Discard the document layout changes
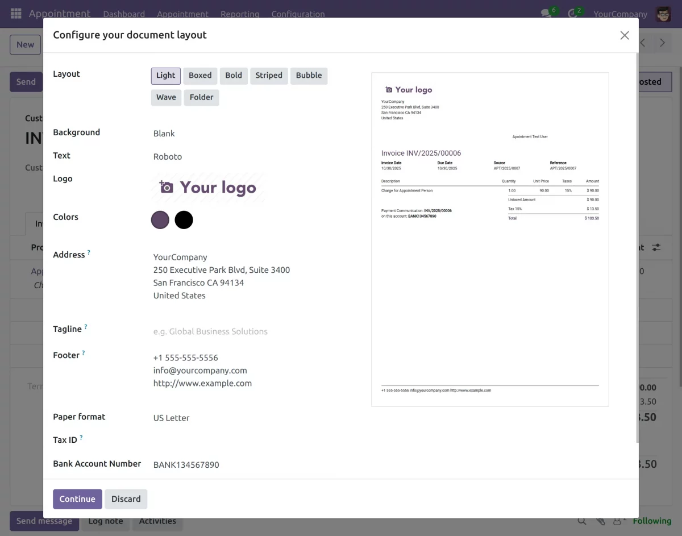This screenshot has height=536, width=682. click(126, 498)
